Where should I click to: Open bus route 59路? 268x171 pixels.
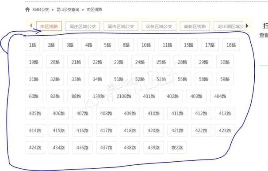225,79
